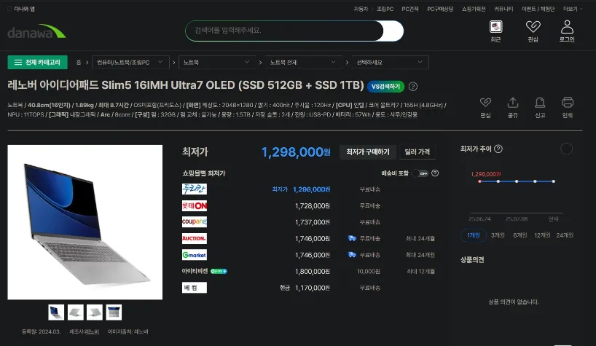Open the 전체 카테고리 menu
596x346 pixels.
pyautogui.click(x=38, y=63)
